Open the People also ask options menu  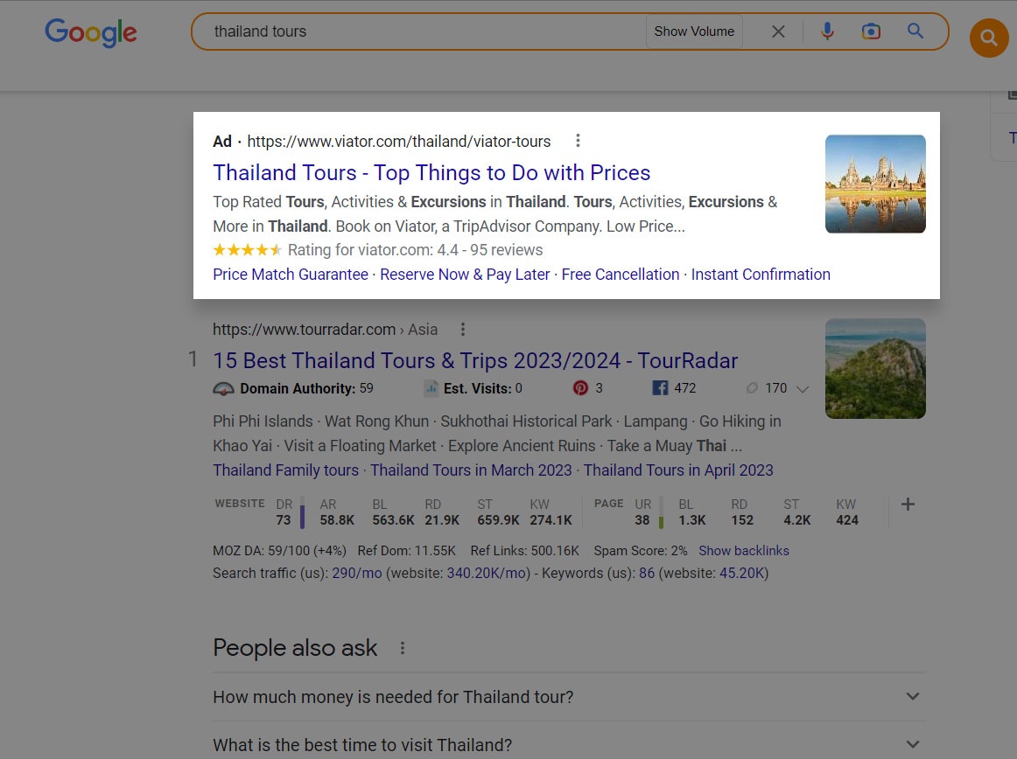[403, 647]
